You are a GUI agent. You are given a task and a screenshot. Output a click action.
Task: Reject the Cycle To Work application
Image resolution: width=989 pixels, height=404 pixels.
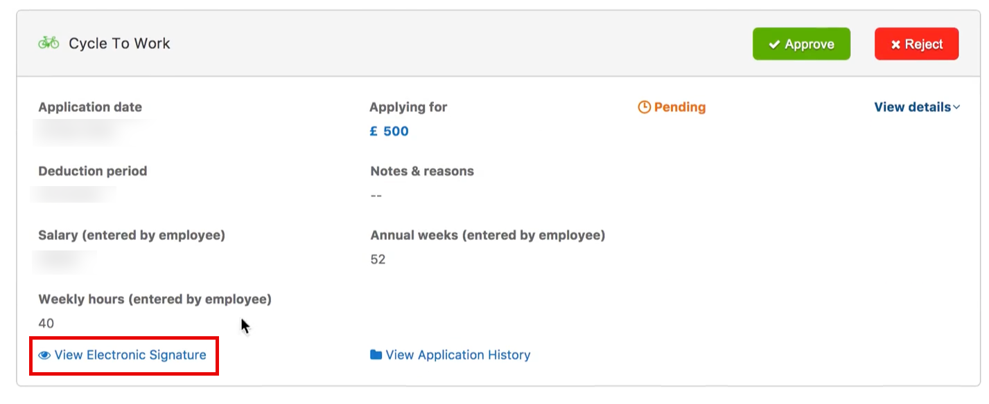coord(916,44)
